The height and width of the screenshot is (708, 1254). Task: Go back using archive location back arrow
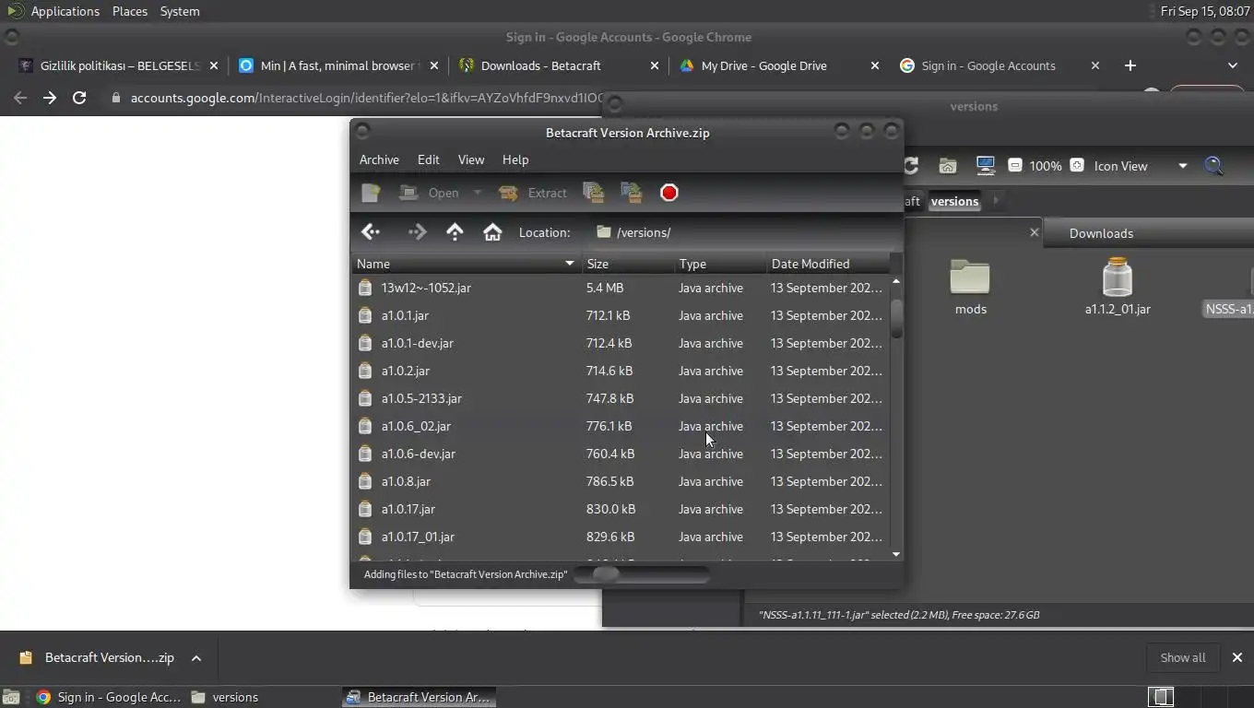371,232
